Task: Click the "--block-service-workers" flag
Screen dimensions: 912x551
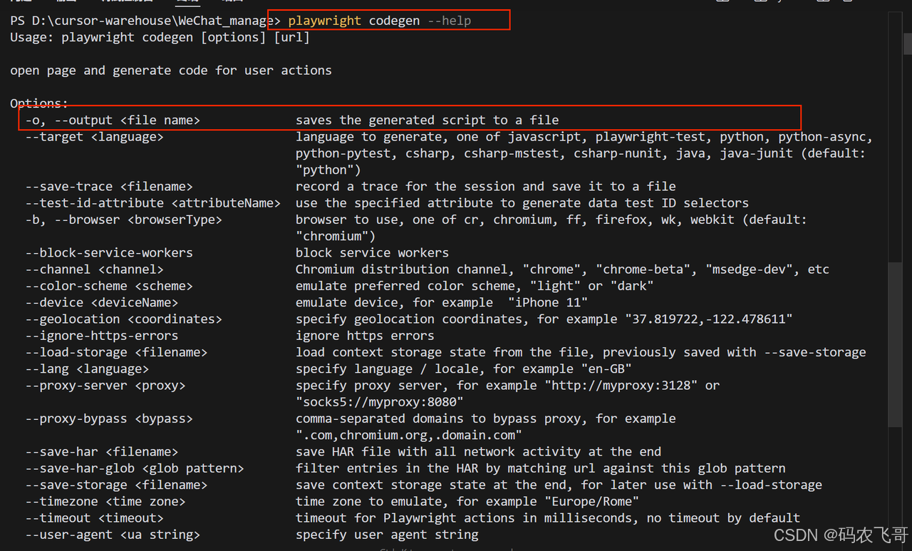Action: (109, 253)
